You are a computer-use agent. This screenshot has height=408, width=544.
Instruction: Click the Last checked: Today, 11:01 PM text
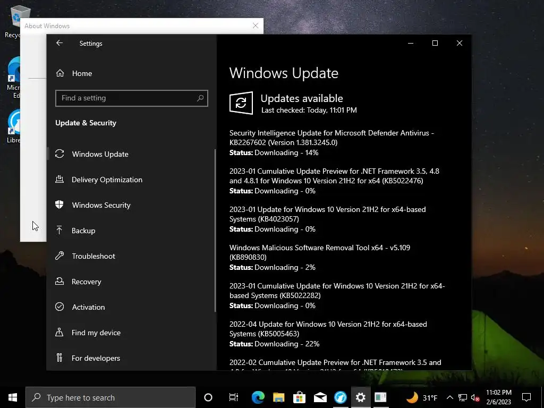click(309, 110)
